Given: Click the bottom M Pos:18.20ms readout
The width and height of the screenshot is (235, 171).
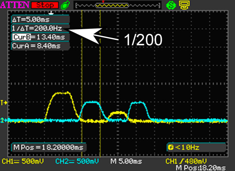Looking at the screenshot, I should tap(200, 168).
